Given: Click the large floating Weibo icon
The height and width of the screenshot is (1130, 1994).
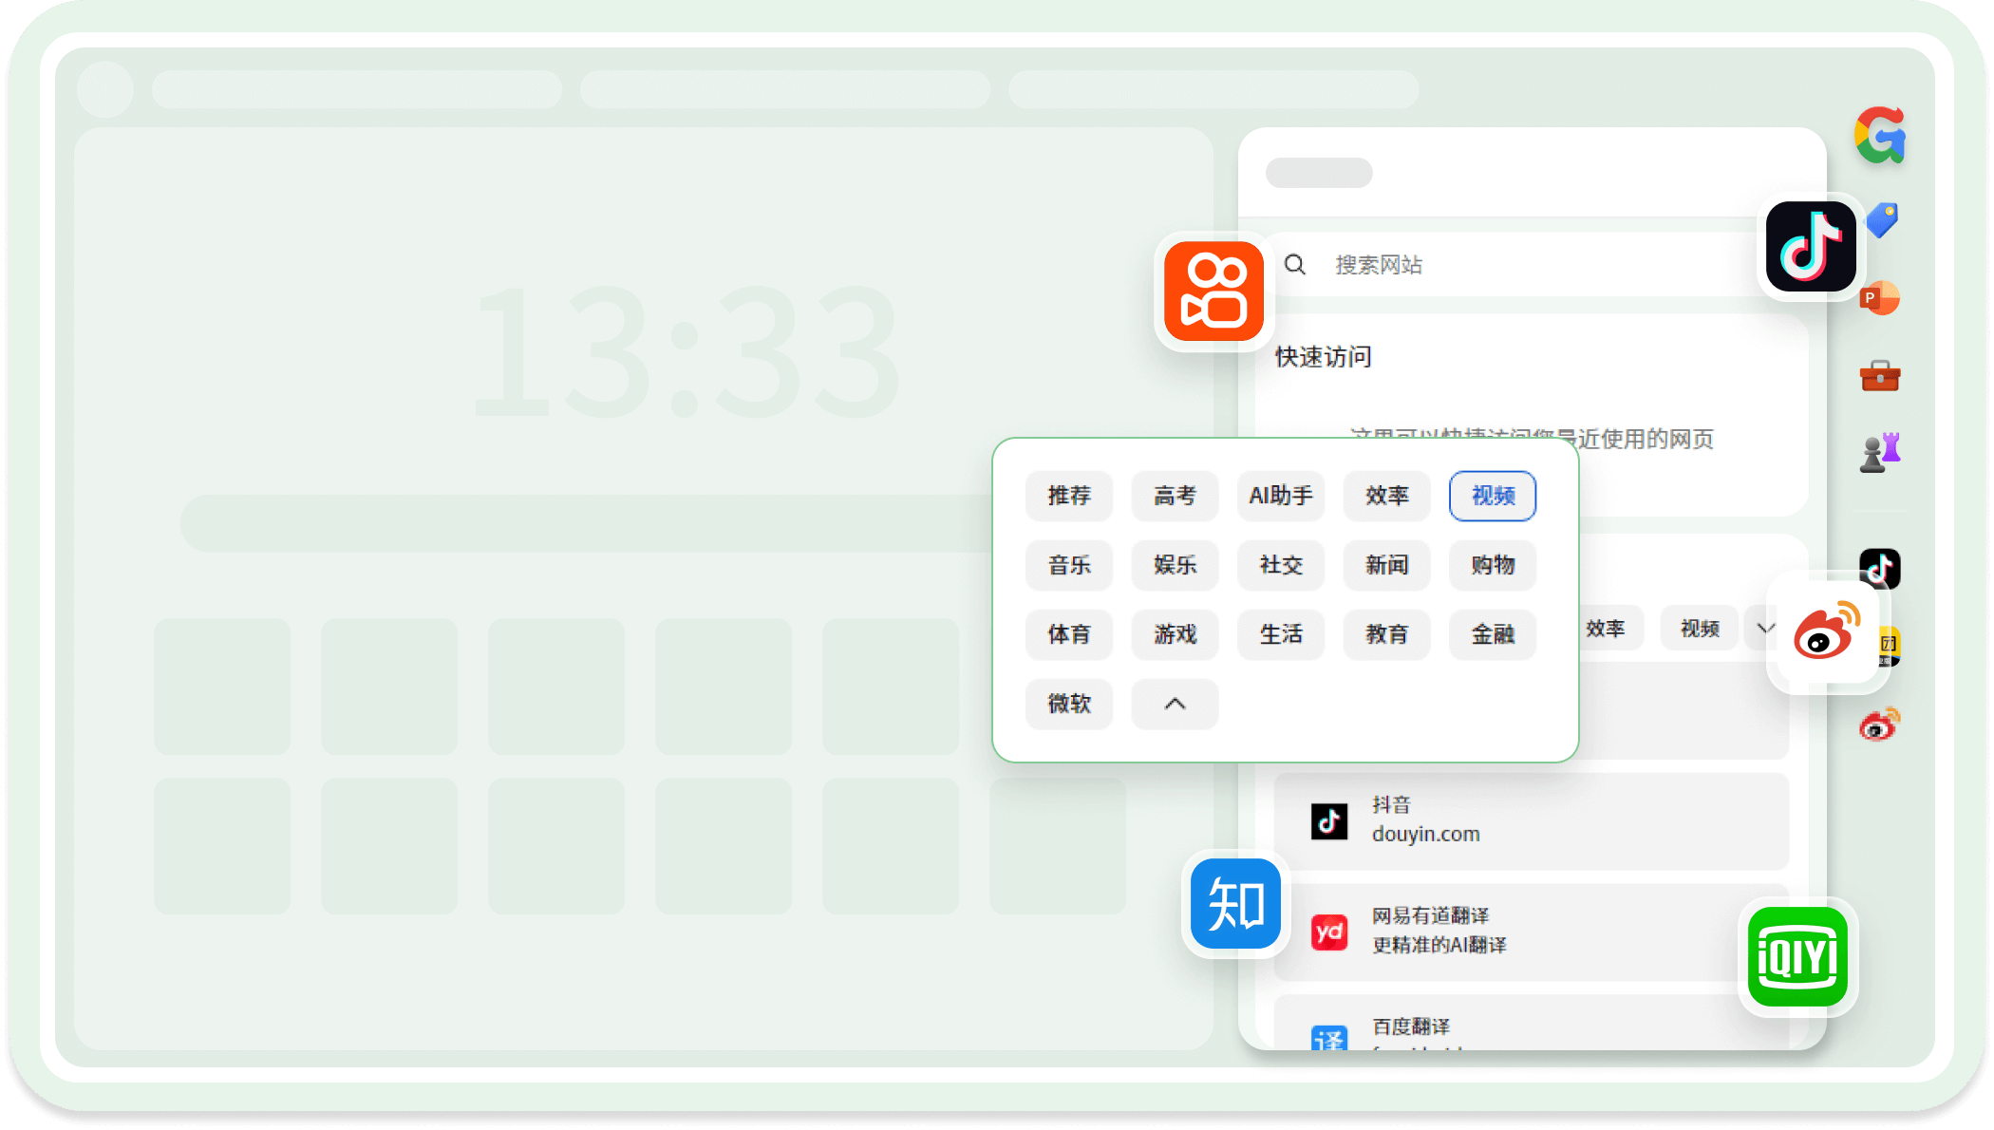Looking at the screenshot, I should point(1827,631).
